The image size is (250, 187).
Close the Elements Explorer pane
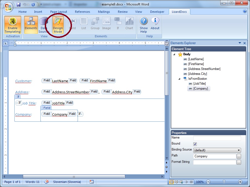(245, 43)
